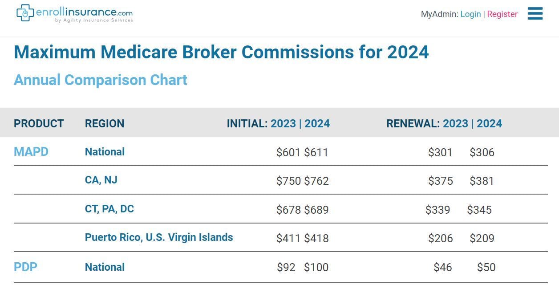Click the Annual Comparison Chart subtitle
The height and width of the screenshot is (301, 559).
101,80
